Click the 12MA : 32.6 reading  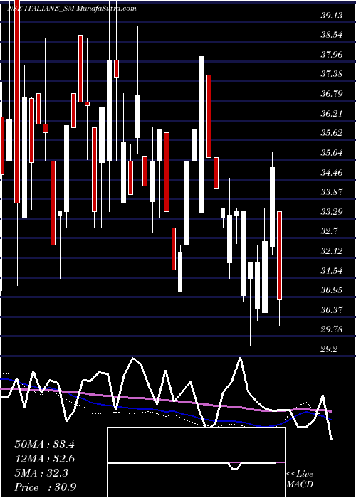pyautogui.click(x=45, y=459)
